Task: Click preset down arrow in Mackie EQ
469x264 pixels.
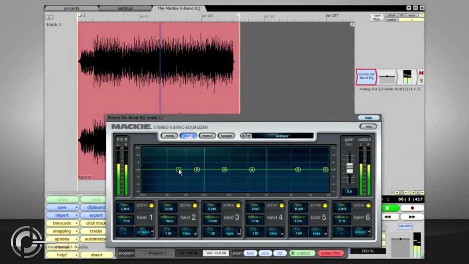Action: tap(248, 136)
